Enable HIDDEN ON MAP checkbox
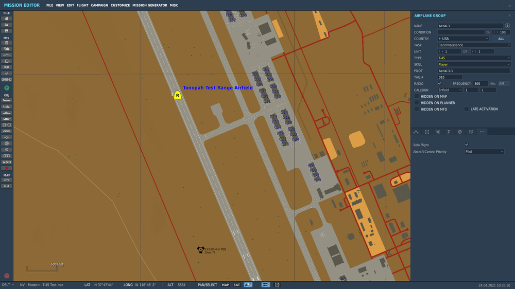Viewport: 515px width, 289px height. pos(417,97)
